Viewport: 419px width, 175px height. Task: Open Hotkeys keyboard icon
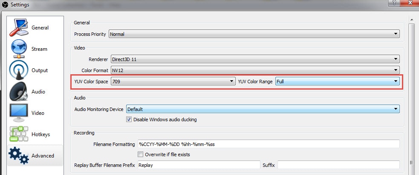(x=19, y=134)
